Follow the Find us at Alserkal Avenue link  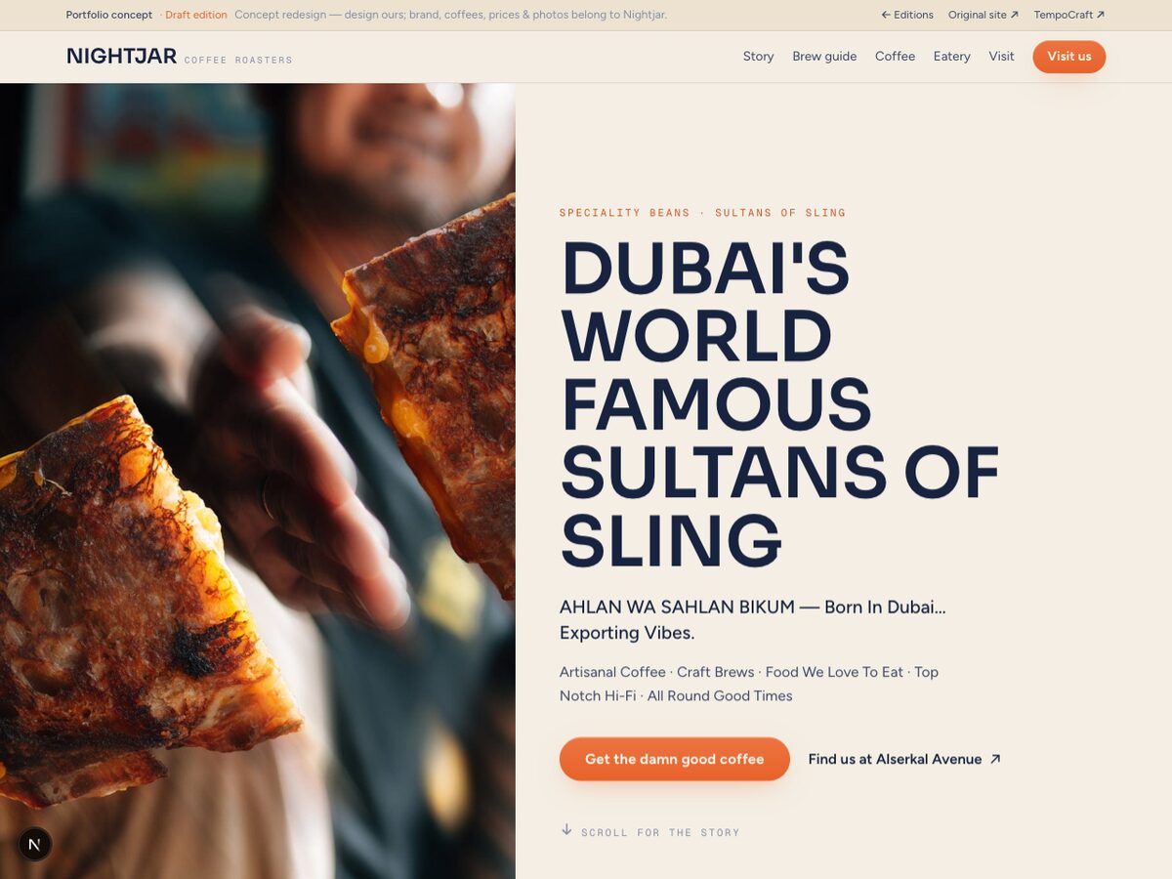click(904, 759)
